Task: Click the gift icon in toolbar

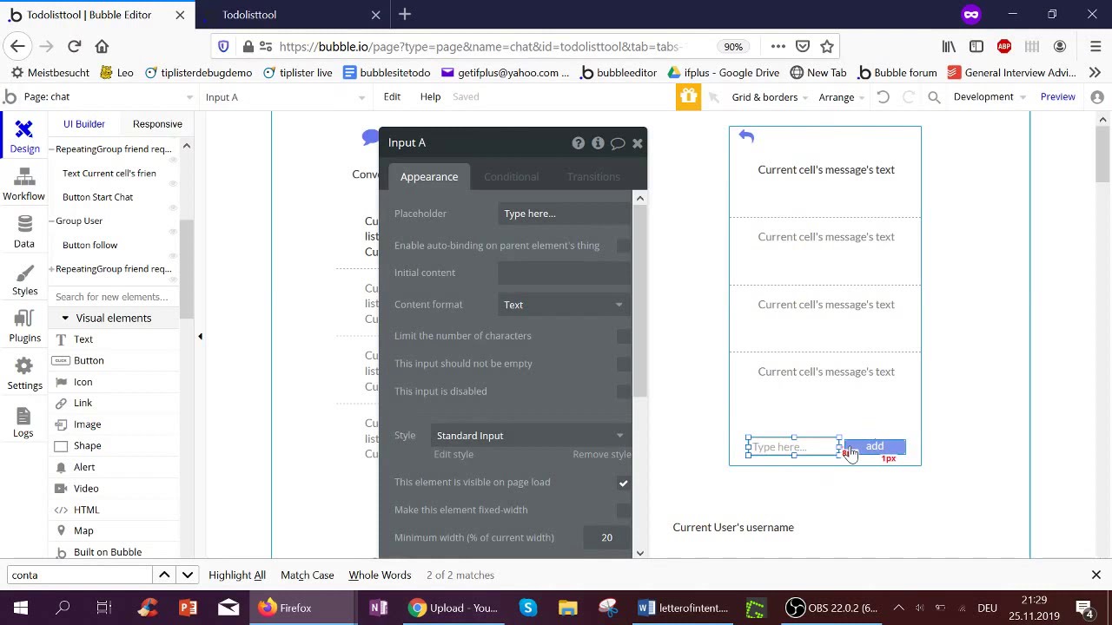Action: [x=688, y=96]
